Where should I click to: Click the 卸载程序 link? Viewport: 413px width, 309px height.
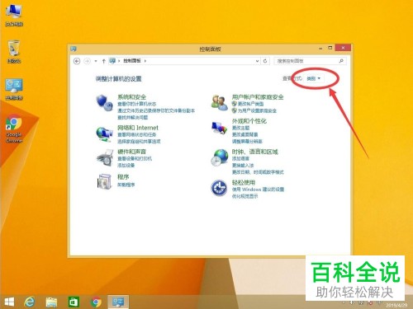coord(126,185)
